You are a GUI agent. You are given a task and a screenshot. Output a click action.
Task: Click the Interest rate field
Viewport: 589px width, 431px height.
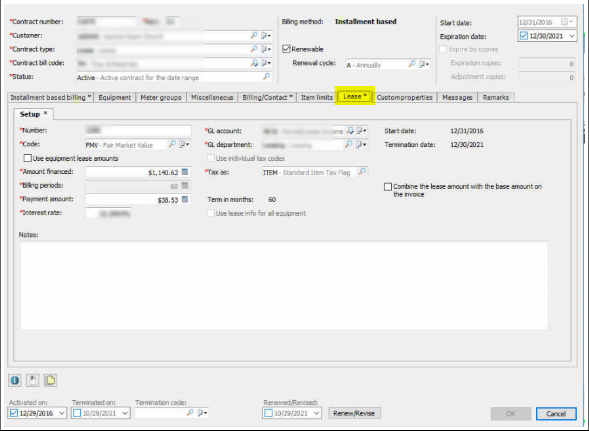[108, 213]
